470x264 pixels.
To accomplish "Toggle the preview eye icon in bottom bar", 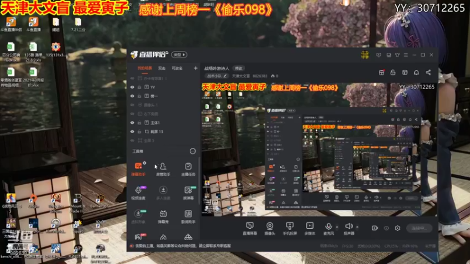I will tap(386, 228).
